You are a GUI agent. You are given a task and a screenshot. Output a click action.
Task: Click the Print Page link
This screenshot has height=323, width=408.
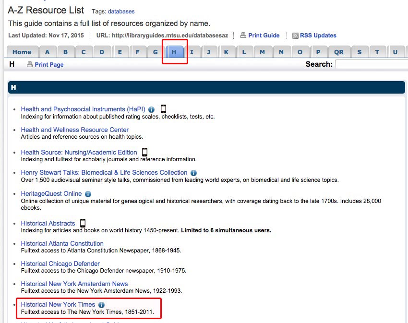click(49, 64)
